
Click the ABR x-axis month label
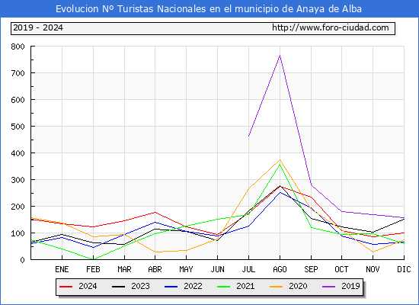[x=155, y=269]
